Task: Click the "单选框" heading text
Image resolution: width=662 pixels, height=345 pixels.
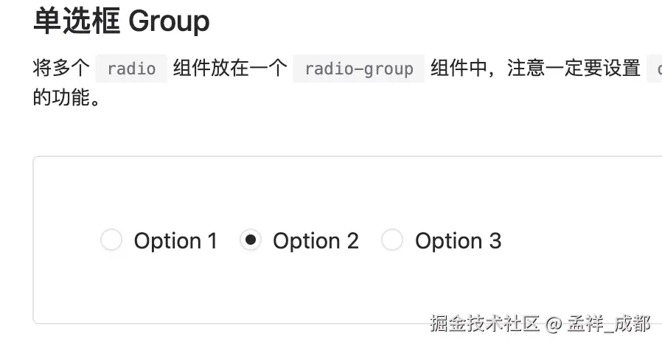Action: click(77, 21)
